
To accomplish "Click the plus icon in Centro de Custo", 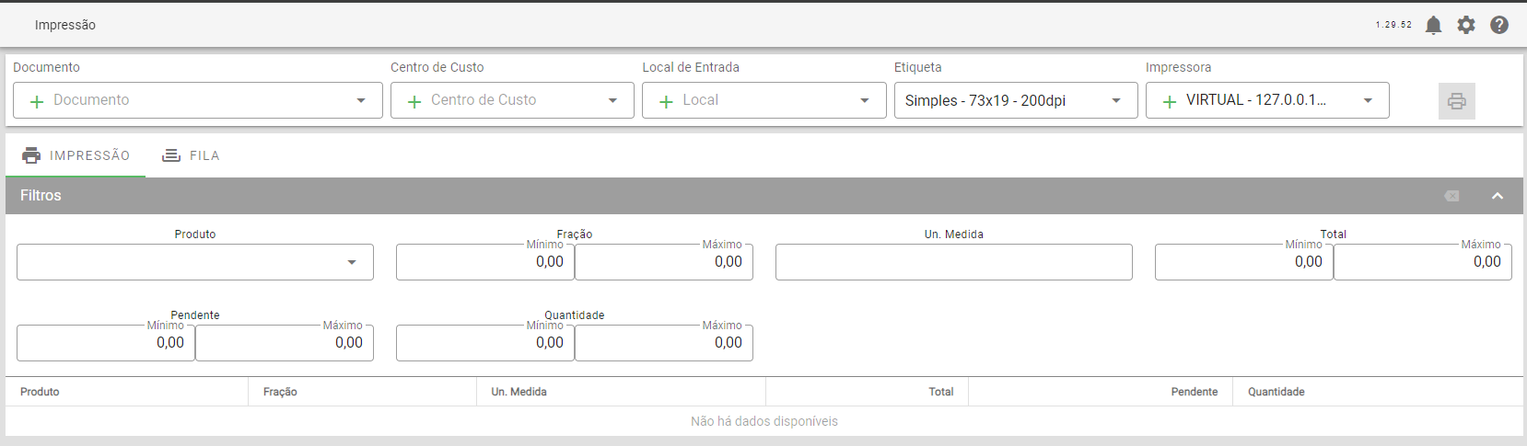I will click(x=414, y=101).
